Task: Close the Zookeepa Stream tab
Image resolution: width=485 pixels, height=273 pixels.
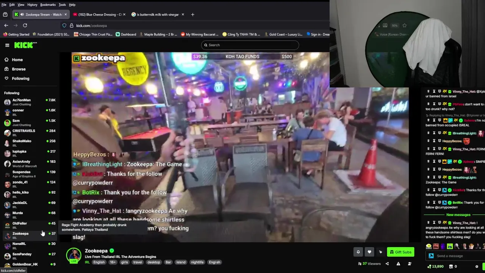Action: point(66,14)
